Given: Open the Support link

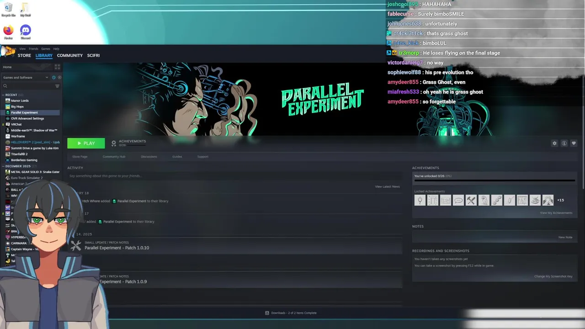Looking at the screenshot, I should 202,157.
